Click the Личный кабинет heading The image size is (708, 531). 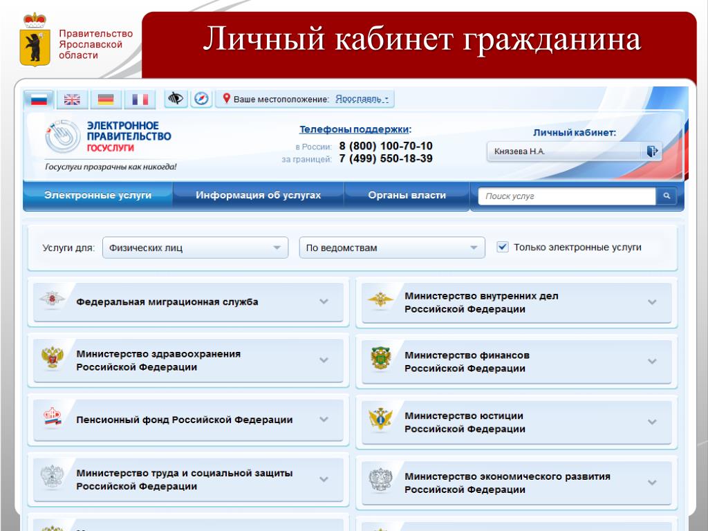[575, 133]
